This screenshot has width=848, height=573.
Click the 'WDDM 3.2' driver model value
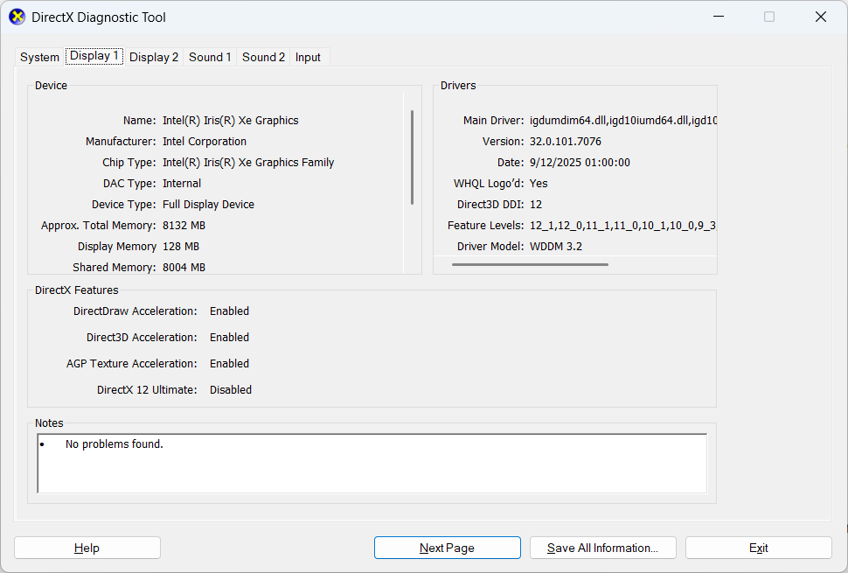[x=556, y=246]
